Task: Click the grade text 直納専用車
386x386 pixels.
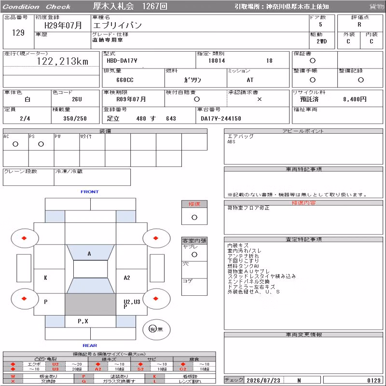Action: point(108,40)
